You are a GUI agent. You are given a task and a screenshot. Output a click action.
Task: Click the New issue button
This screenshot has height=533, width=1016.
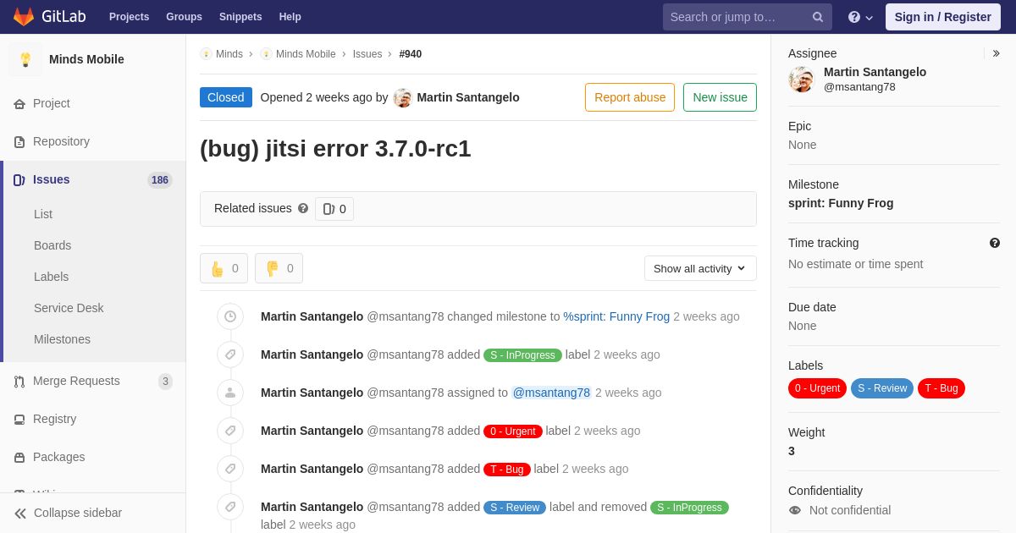[720, 97]
